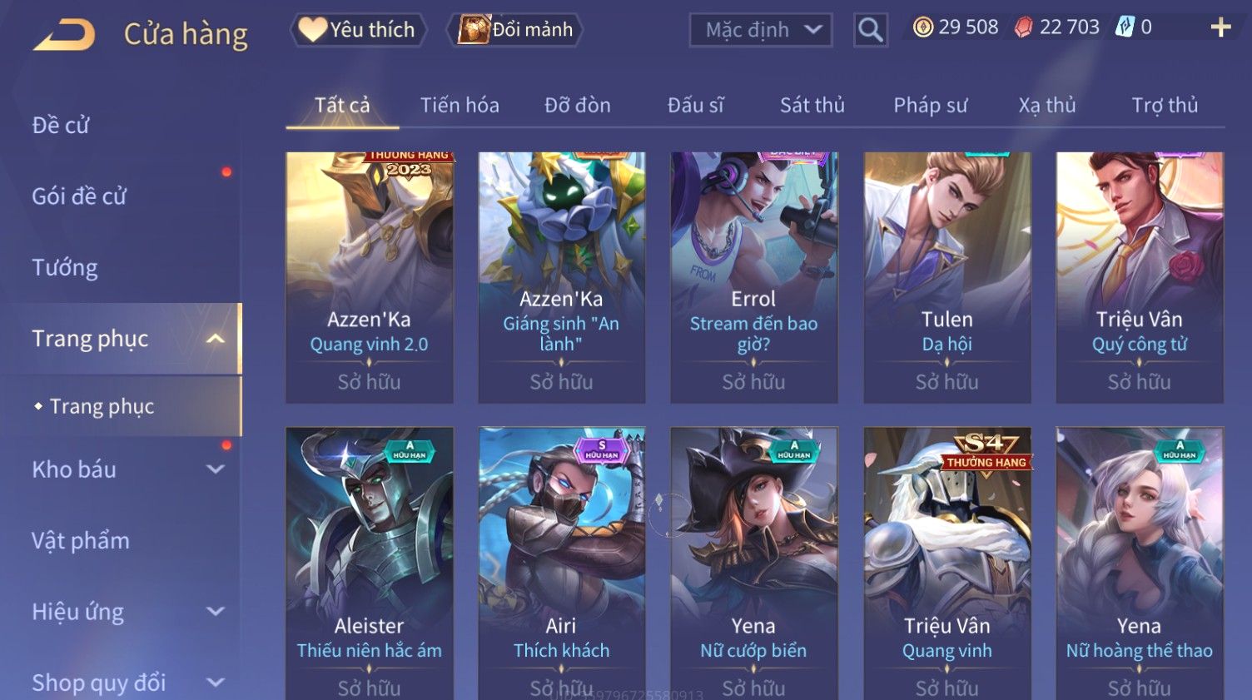1252x700 pixels.
Task: Open Yêu thích heart favorites
Action: 358,30
